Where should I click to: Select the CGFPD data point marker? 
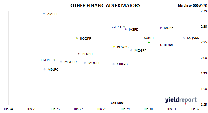pyautogui.click(x=124, y=27)
